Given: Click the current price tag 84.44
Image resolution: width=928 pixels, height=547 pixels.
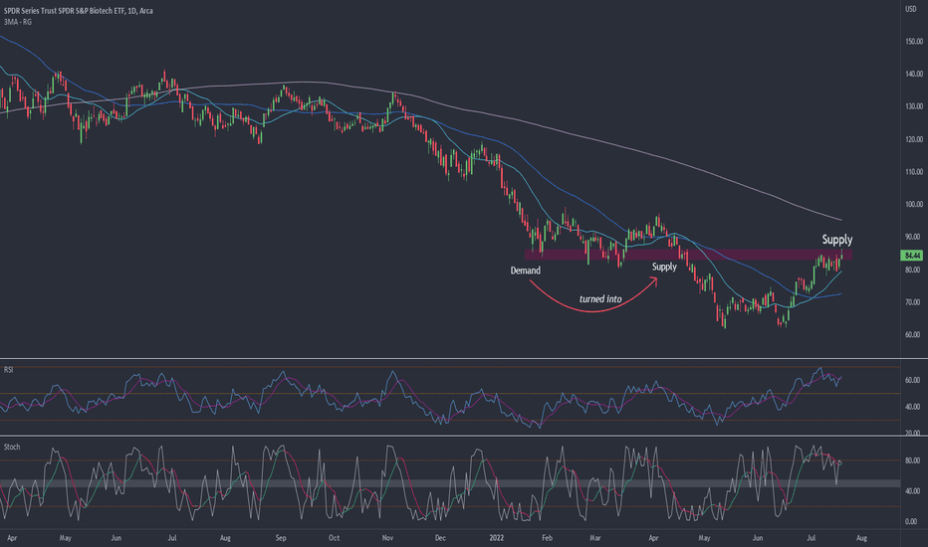Looking at the screenshot, I should (x=911, y=256).
